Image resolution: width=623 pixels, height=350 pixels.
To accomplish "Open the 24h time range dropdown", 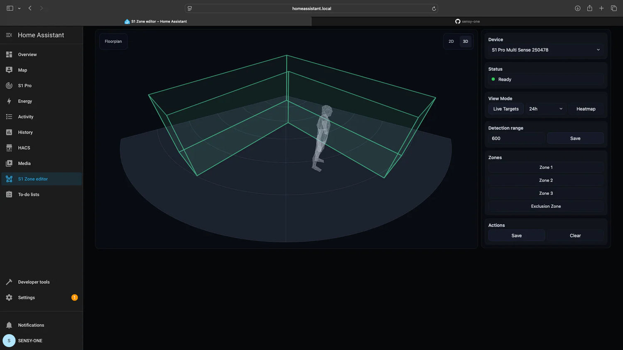I will pyautogui.click(x=546, y=109).
